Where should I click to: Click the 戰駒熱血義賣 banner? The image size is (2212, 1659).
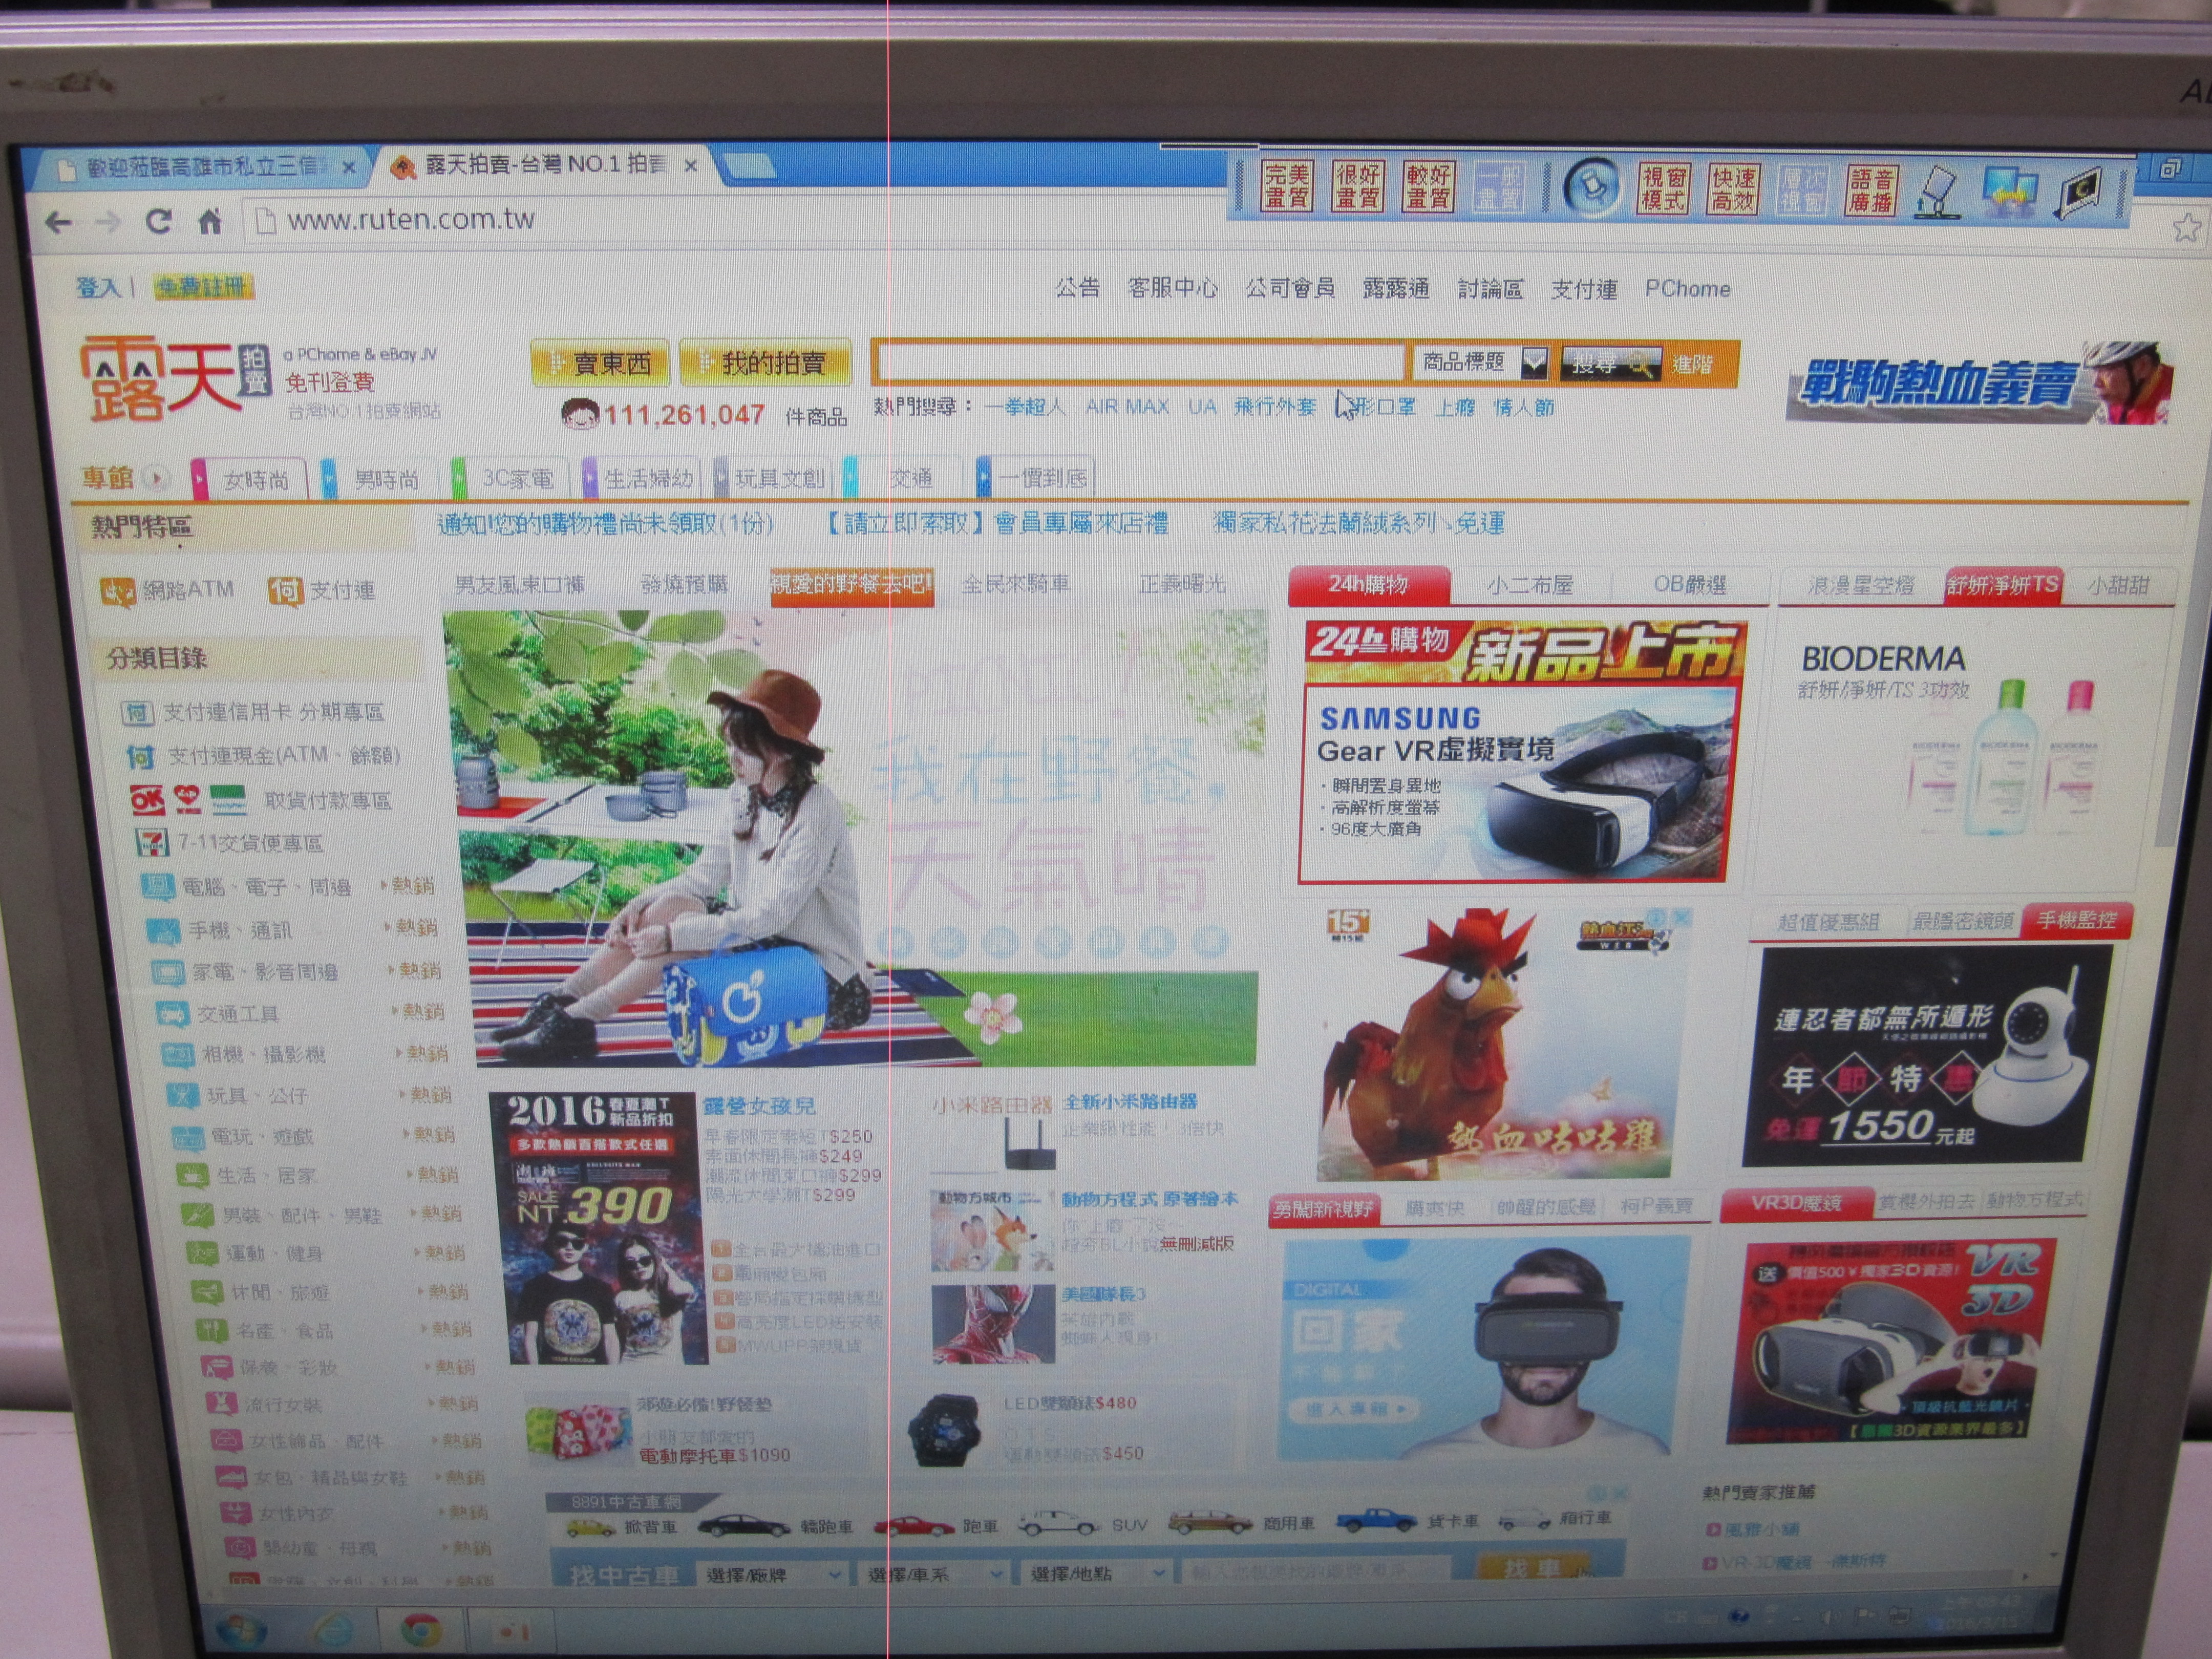[x=1979, y=383]
